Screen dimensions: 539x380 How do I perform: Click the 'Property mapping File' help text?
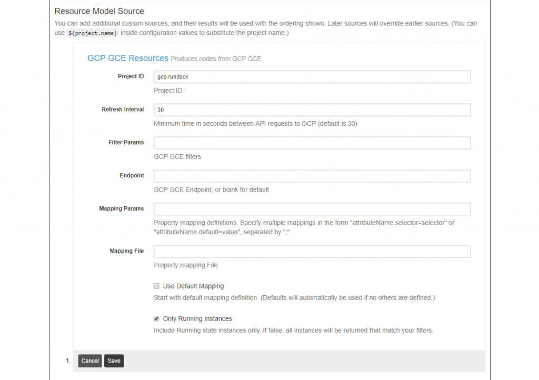click(185, 265)
